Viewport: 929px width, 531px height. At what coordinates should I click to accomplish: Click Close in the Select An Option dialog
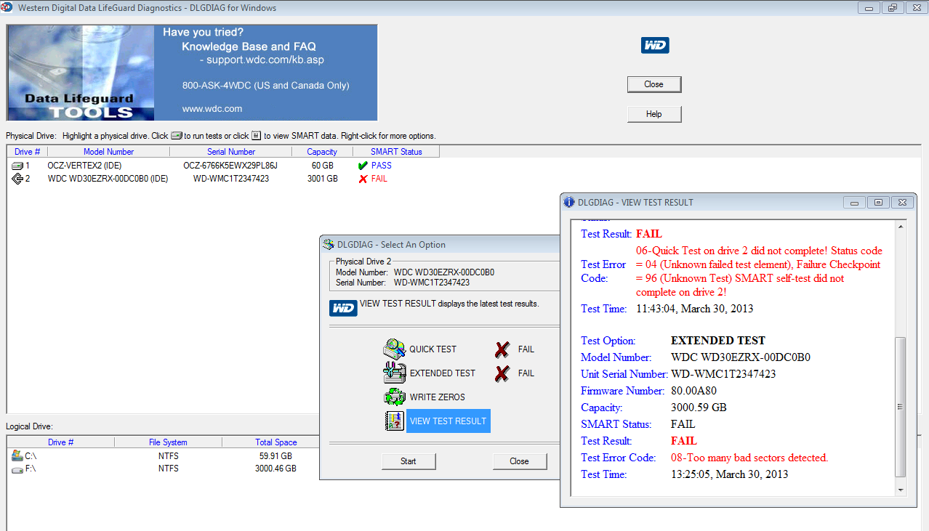[519, 461]
